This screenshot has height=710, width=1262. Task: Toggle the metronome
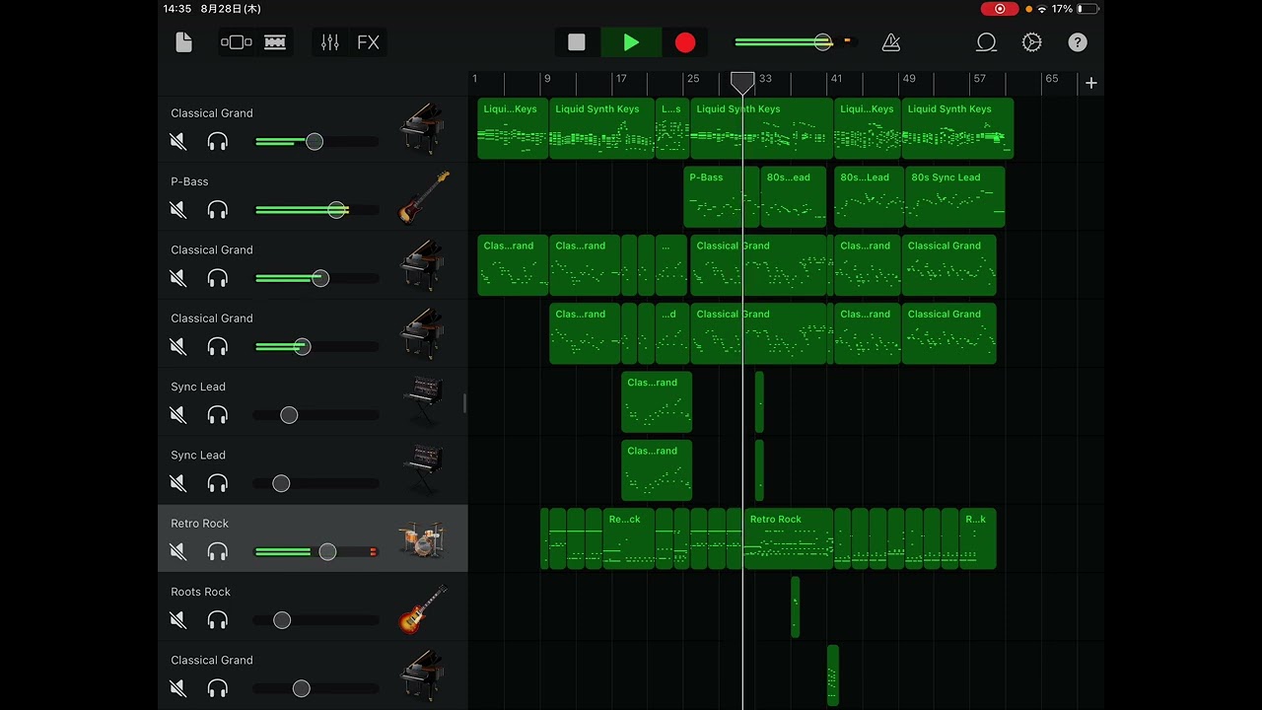point(891,42)
